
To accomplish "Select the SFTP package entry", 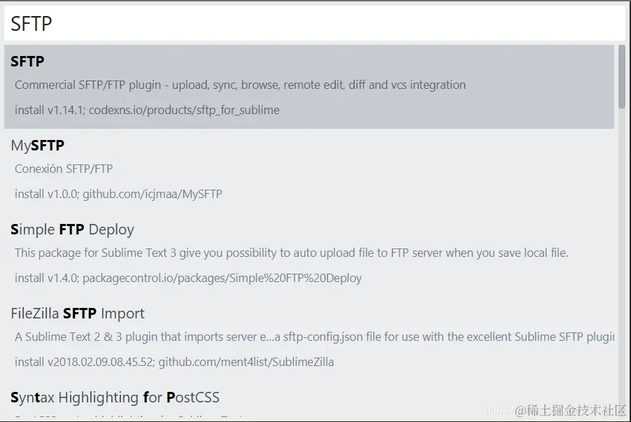I will tap(309, 87).
